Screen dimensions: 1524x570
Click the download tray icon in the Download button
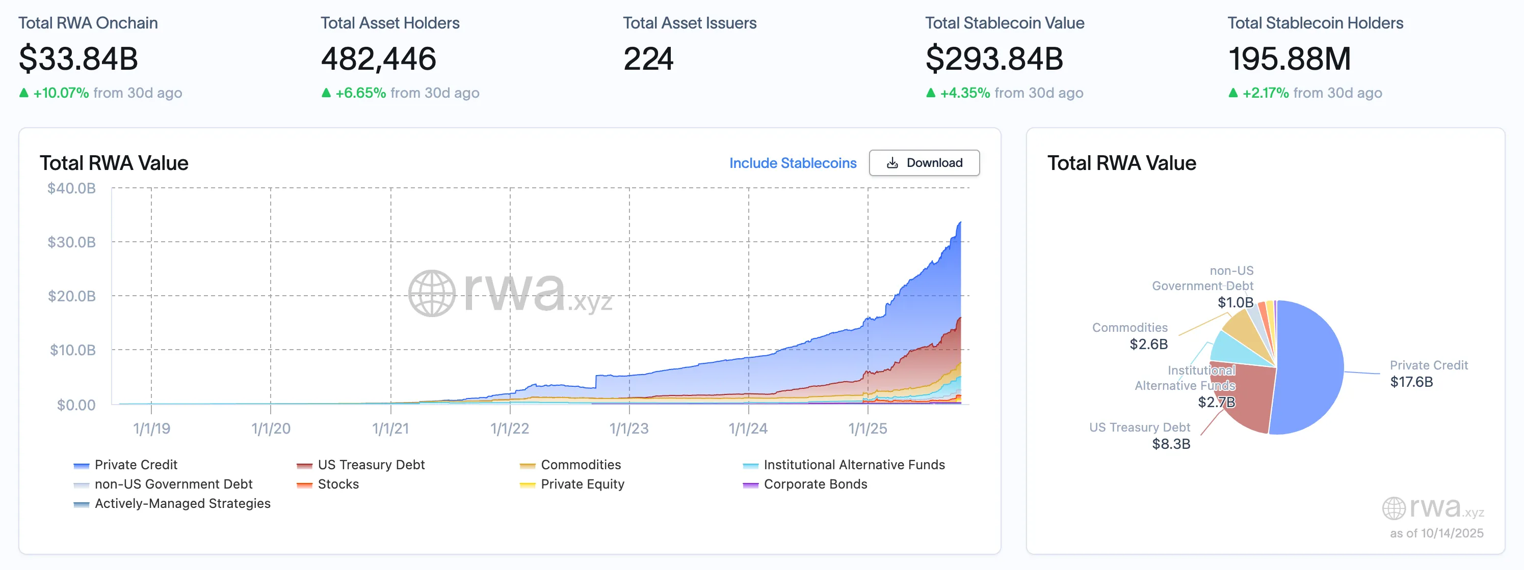[894, 163]
